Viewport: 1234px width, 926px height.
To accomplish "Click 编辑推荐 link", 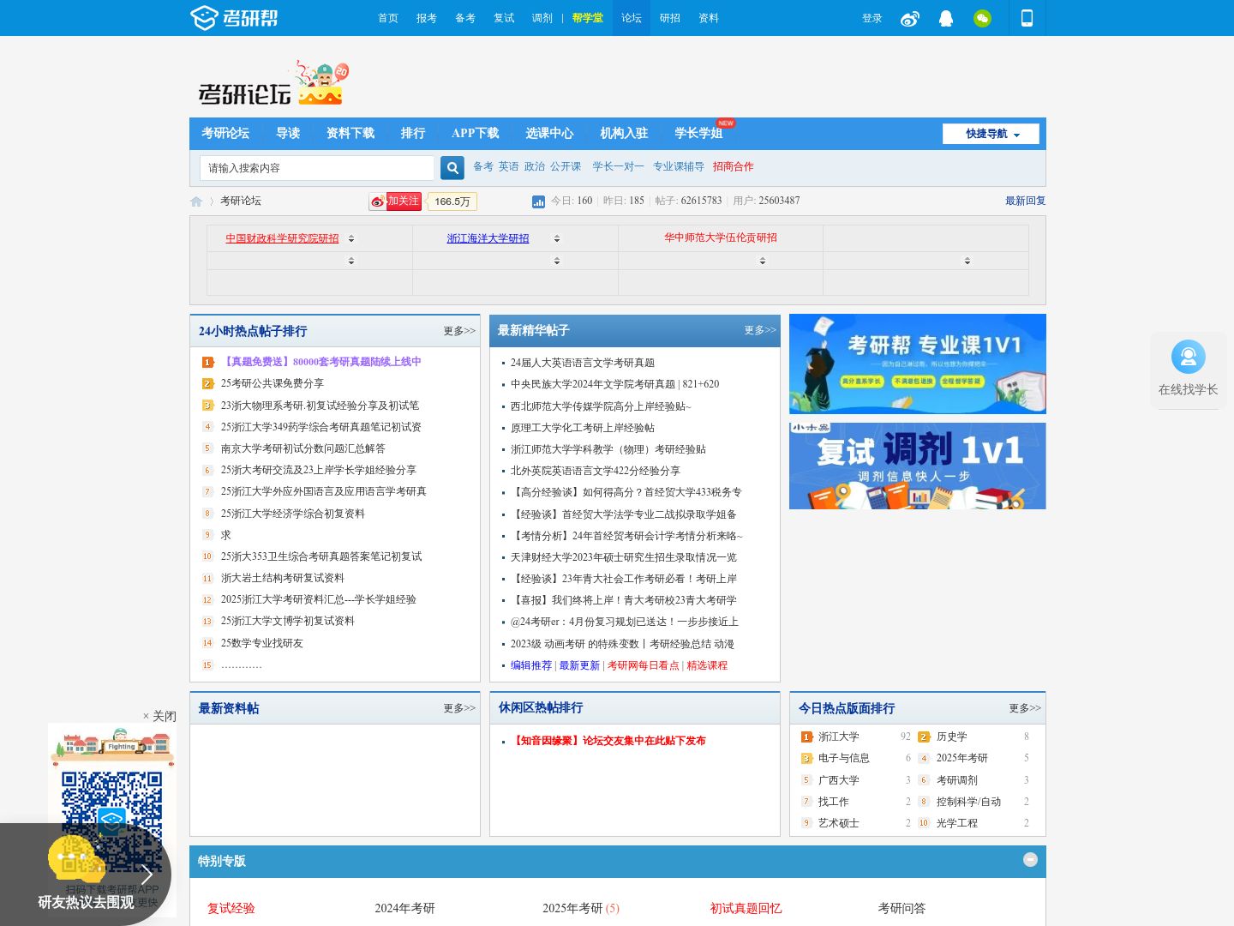I will tap(531, 665).
